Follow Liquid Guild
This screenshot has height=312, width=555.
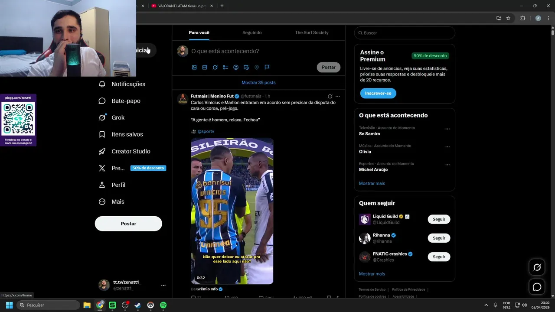pyautogui.click(x=439, y=219)
